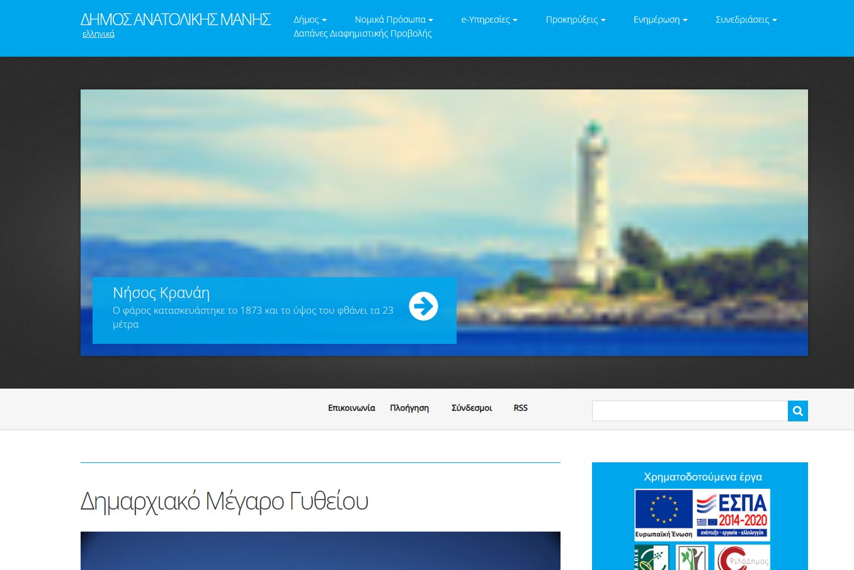The height and width of the screenshot is (570, 854).
Task: Go to Επικοινωνία page
Action: click(351, 408)
